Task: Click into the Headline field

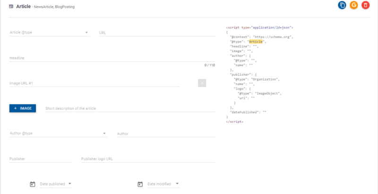Action: [x=112, y=58]
